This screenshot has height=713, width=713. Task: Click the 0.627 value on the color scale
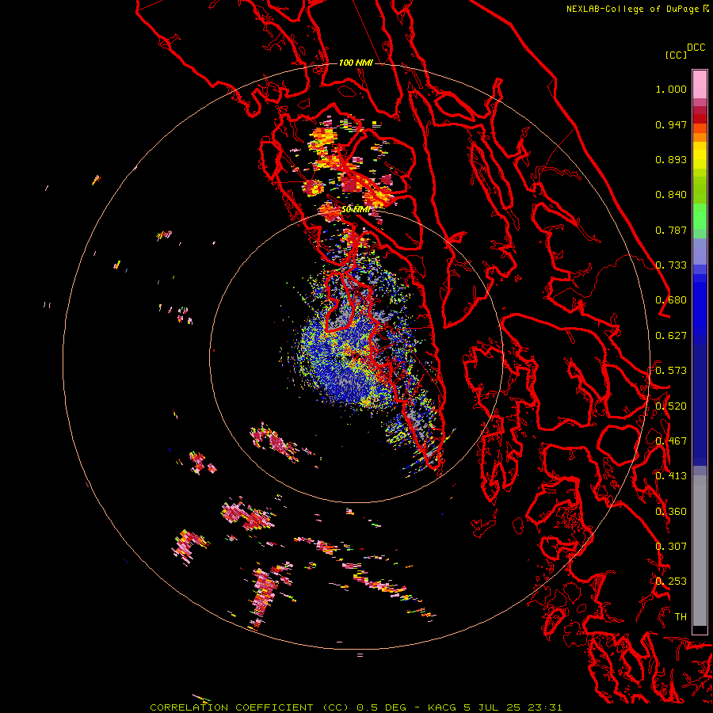point(671,336)
